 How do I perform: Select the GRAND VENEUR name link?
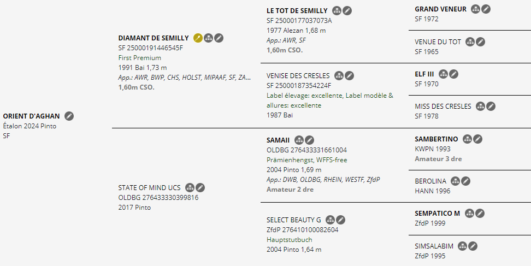[440, 9]
